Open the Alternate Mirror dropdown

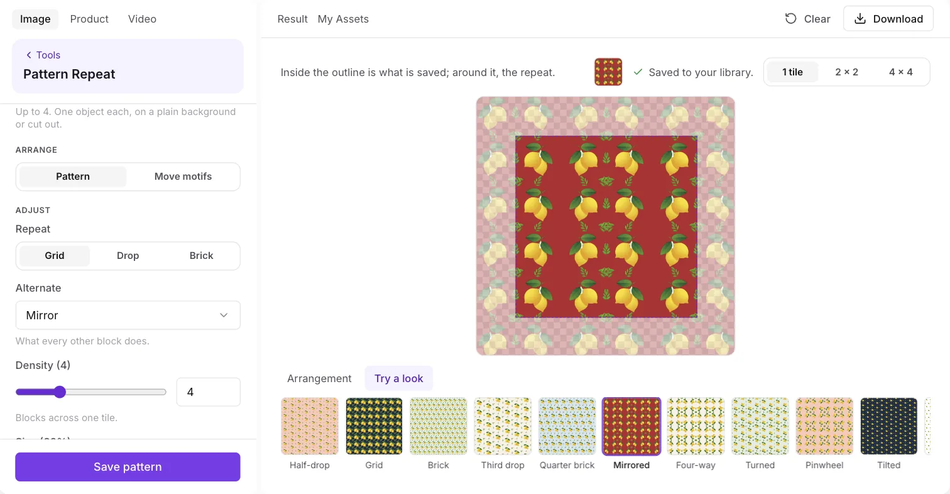coord(128,316)
